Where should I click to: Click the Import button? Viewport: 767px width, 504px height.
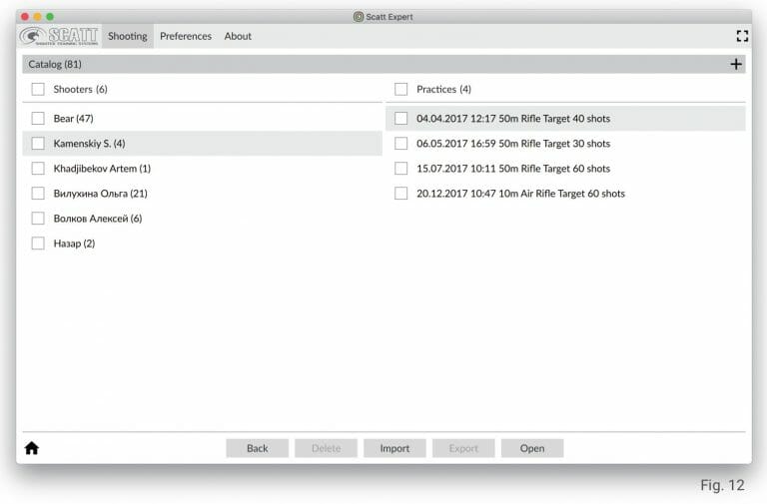tap(394, 448)
